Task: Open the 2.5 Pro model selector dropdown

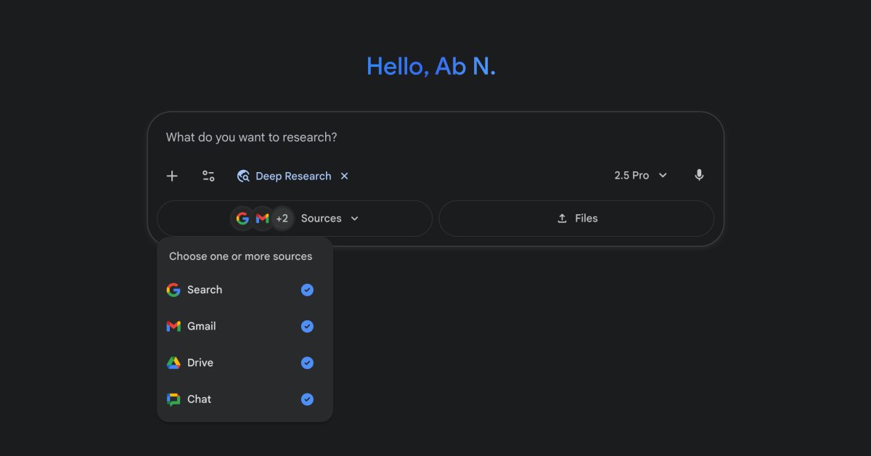Action: tap(640, 175)
